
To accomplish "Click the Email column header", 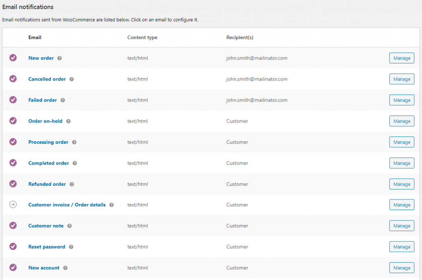I will (35, 37).
